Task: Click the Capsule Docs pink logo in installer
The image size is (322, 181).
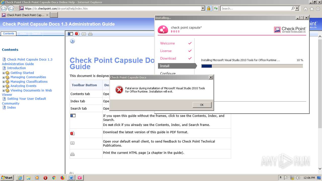Action: pos(163,29)
